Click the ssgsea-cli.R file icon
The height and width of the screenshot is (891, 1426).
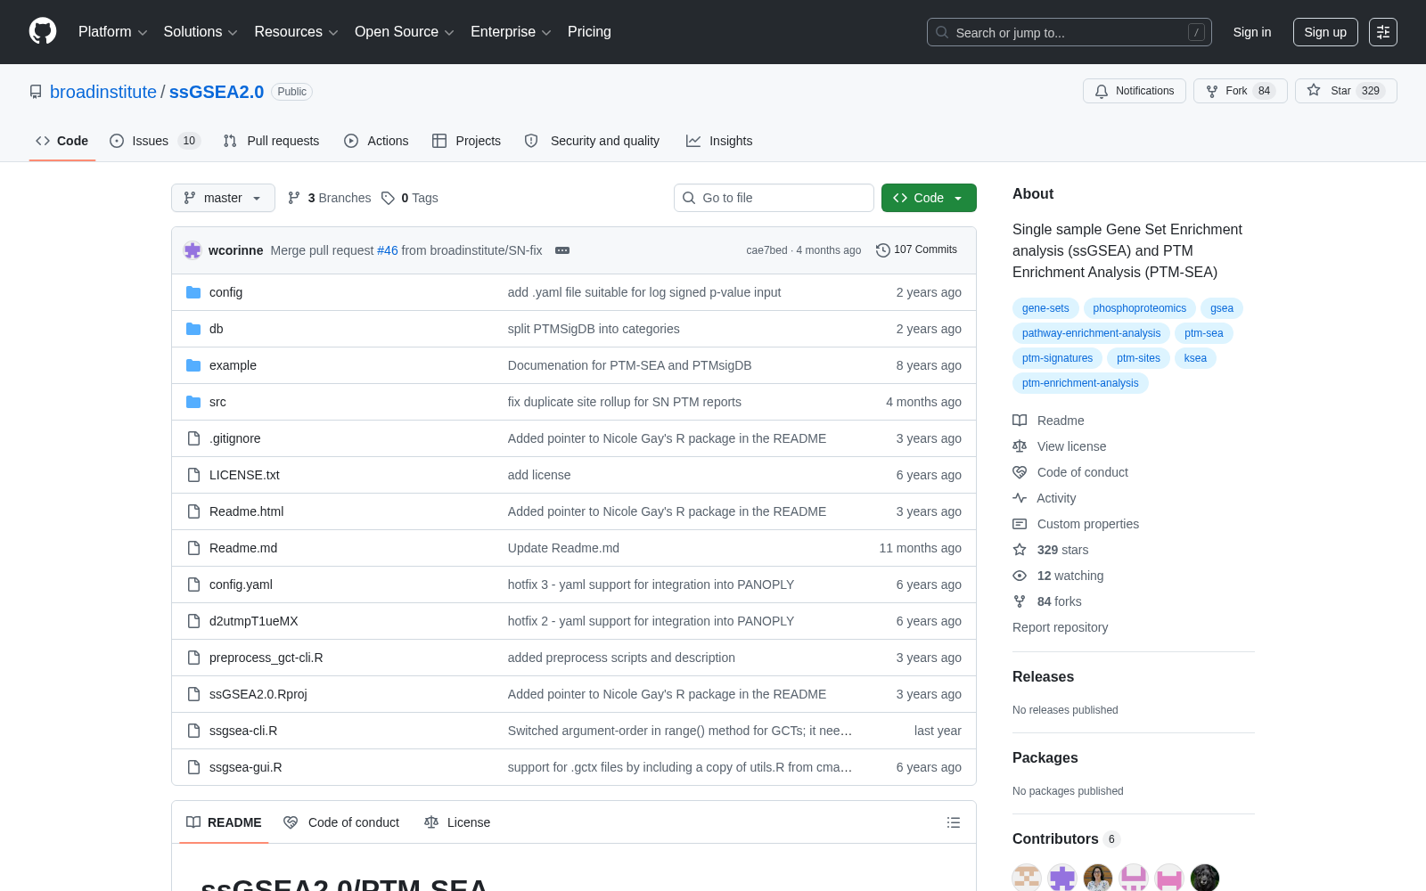[x=193, y=731]
